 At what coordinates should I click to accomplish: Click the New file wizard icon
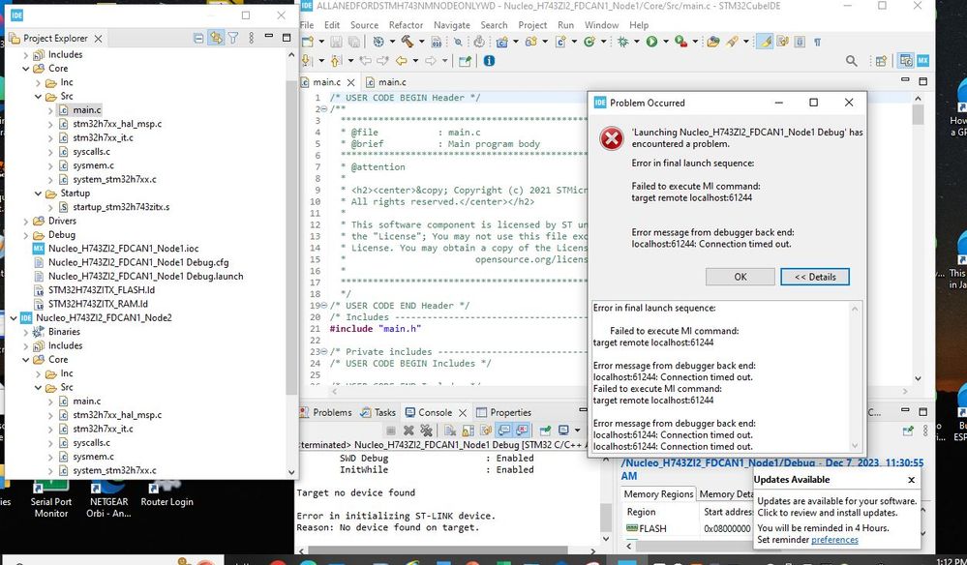tap(308, 42)
